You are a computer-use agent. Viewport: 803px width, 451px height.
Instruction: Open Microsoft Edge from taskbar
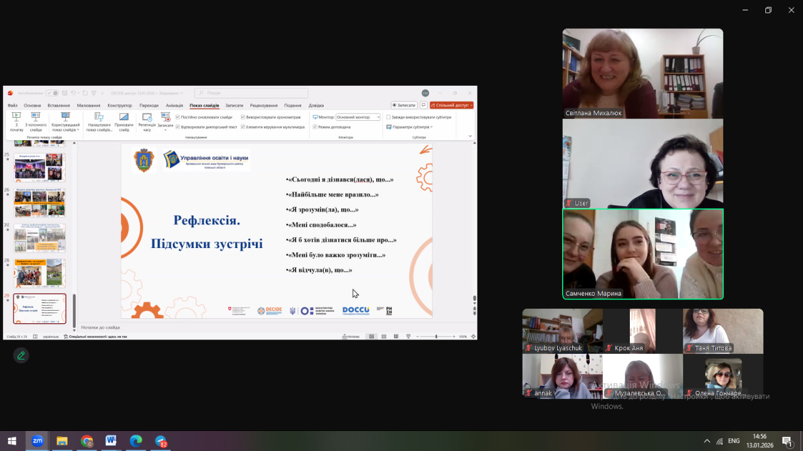(136, 441)
